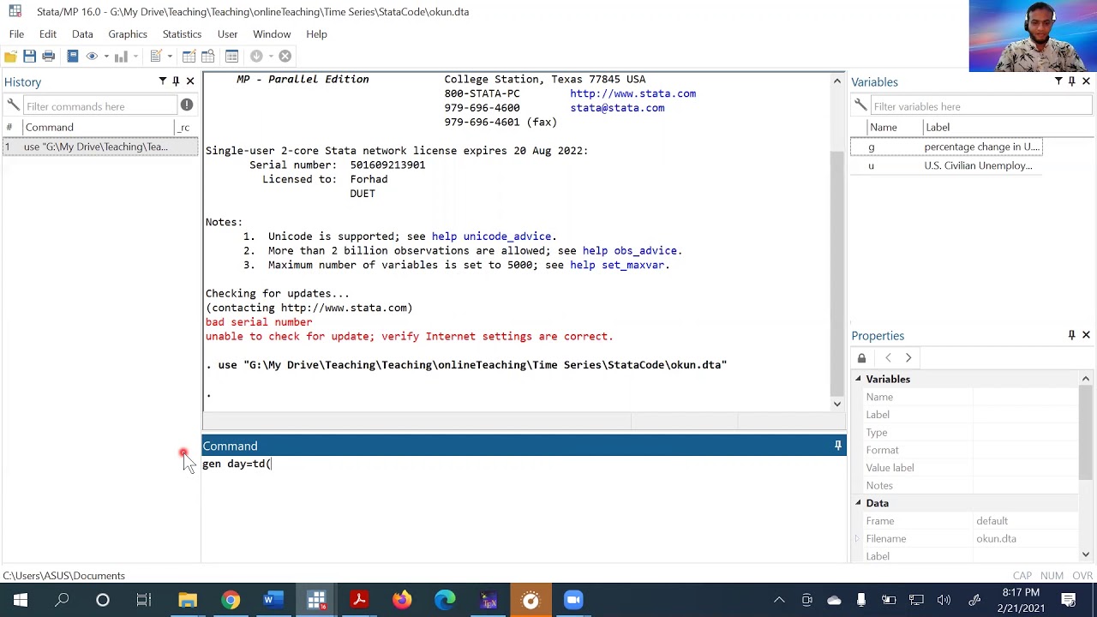Collapse the Data section in Properties
Image resolution: width=1097 pixels, height=617 pixels.
(x=858, y=503)
